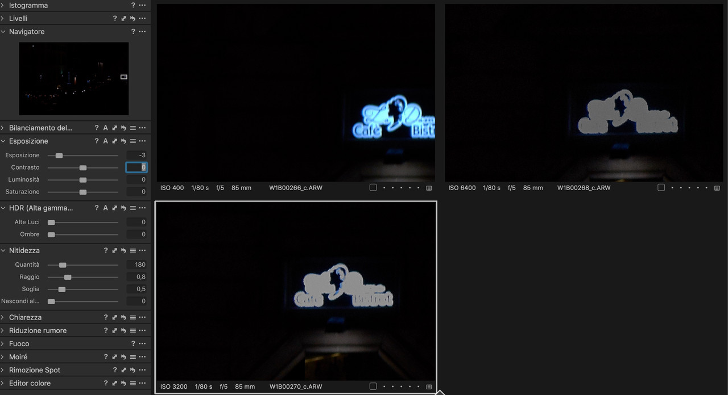
Task: Click the icon right of W1B00266_c.ARW rating dots
Action: click(429, 188)
